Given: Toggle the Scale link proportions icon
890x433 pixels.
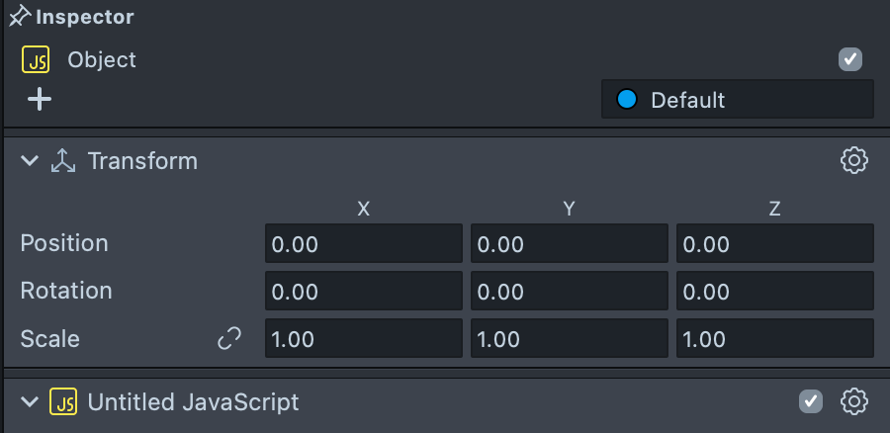Looking at the screenshot, I should (229, 339).
